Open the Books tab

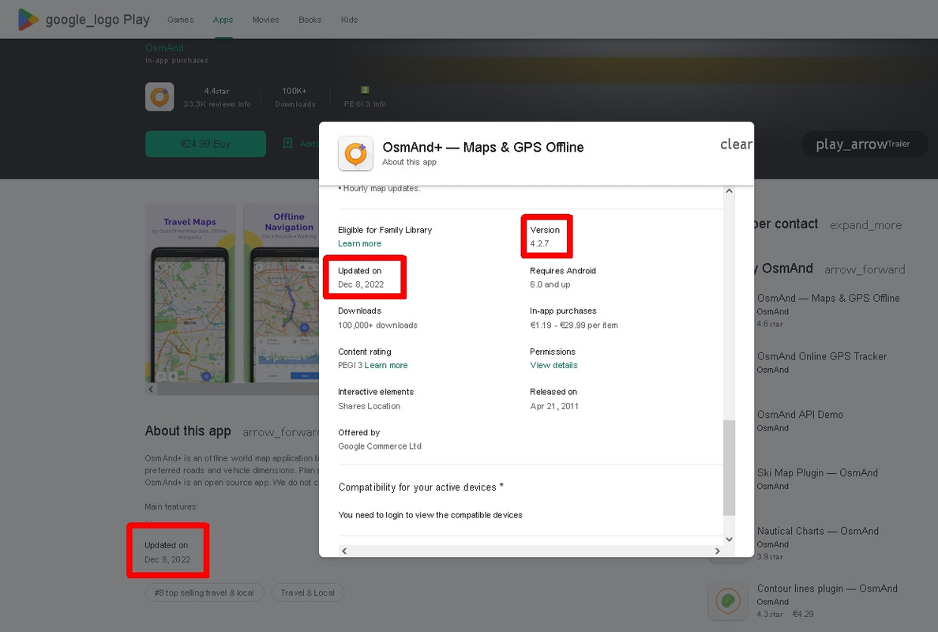(x=310, y=20)
